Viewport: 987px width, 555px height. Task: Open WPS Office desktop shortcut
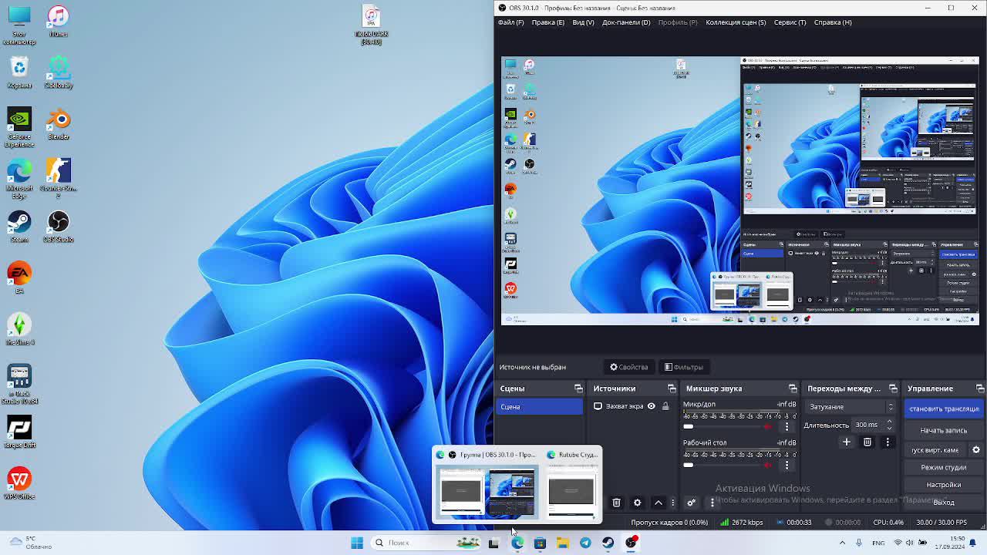[x=19, y=484]
